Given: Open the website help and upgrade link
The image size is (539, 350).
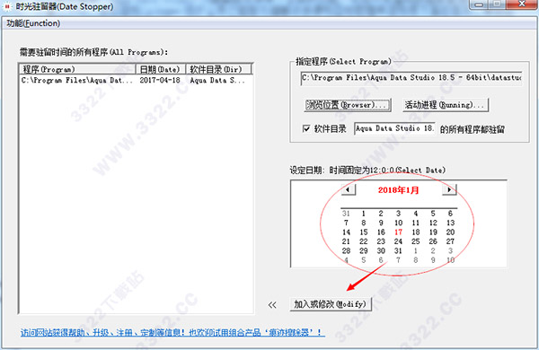Looking at the screenshot, I should click(172, 332).
